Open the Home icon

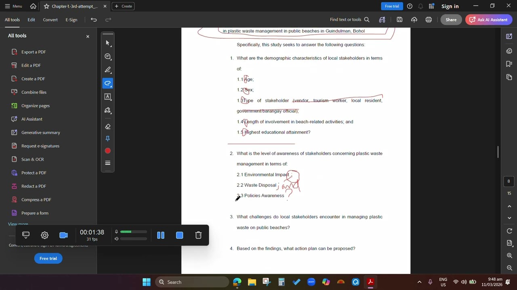[x=33, y=6]
